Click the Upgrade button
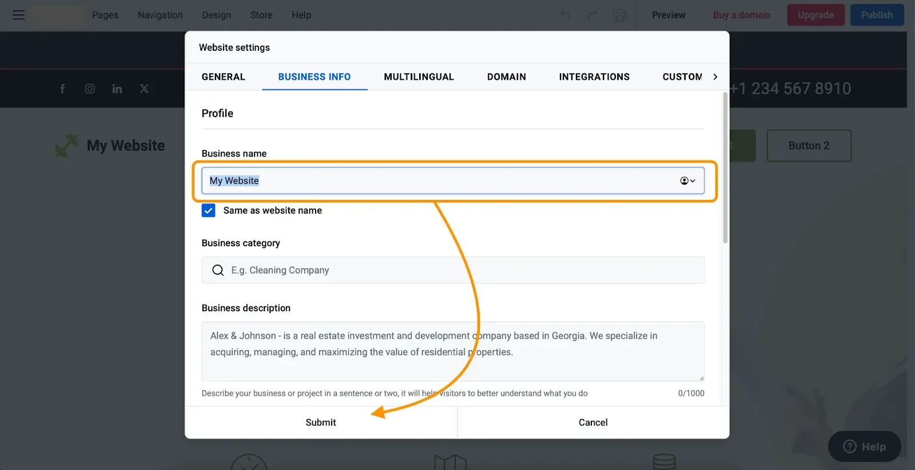Screen dimensions: 915x470 815,15
